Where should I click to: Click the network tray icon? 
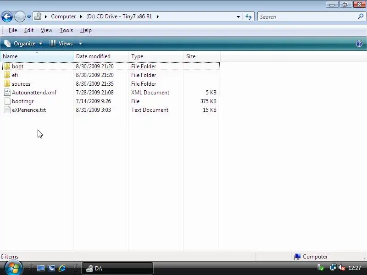point(333,267)
